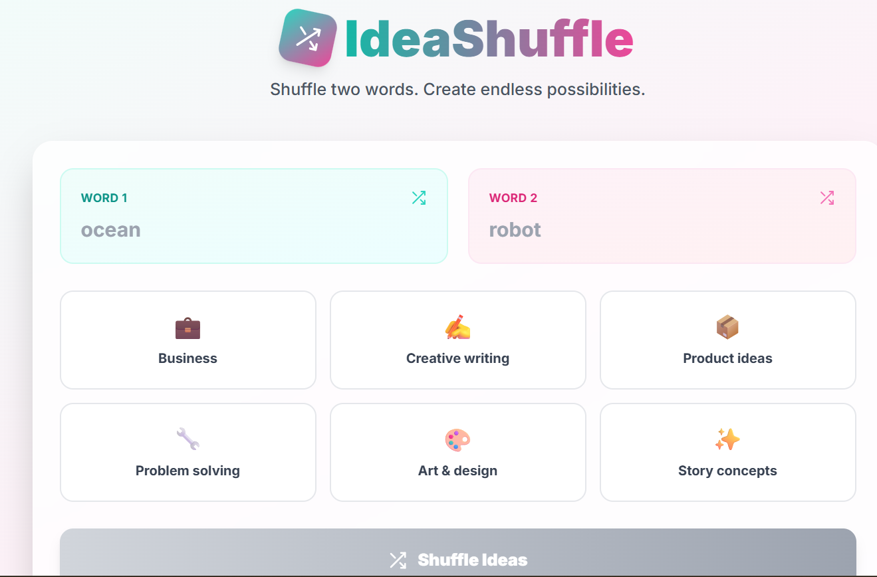Viewport: 877px width, 577px height.
Task: Click the palette icon on Art & design
Action: (x=457, y=439)
